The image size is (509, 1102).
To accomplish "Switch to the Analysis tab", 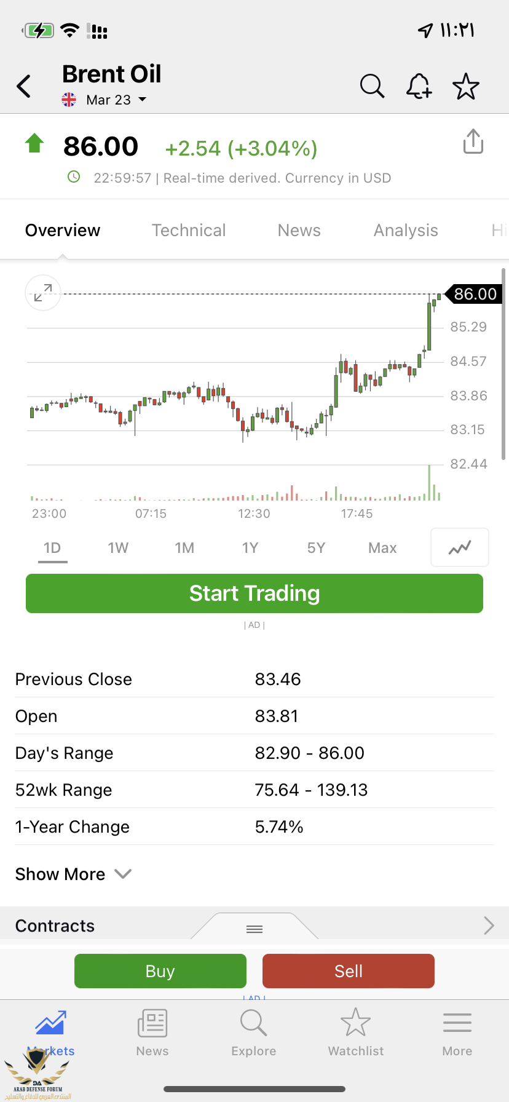I will (406, 230).
